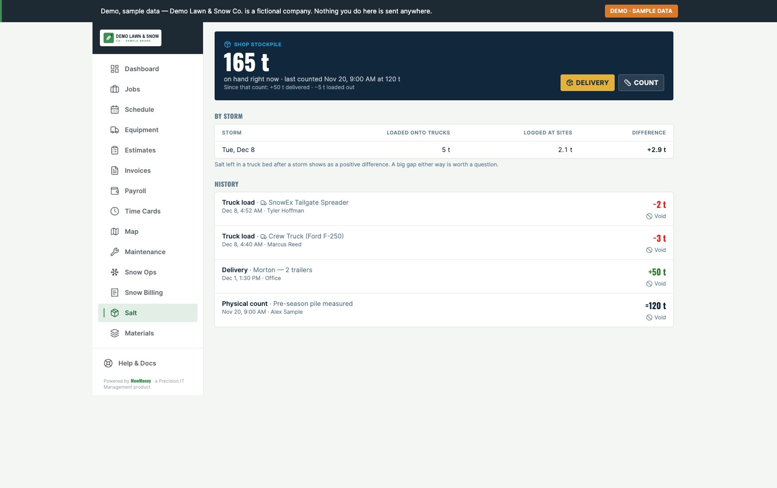Click the truck icon beside Crew Truck
The width and height of the screenshot is (777, 488).
264,237
